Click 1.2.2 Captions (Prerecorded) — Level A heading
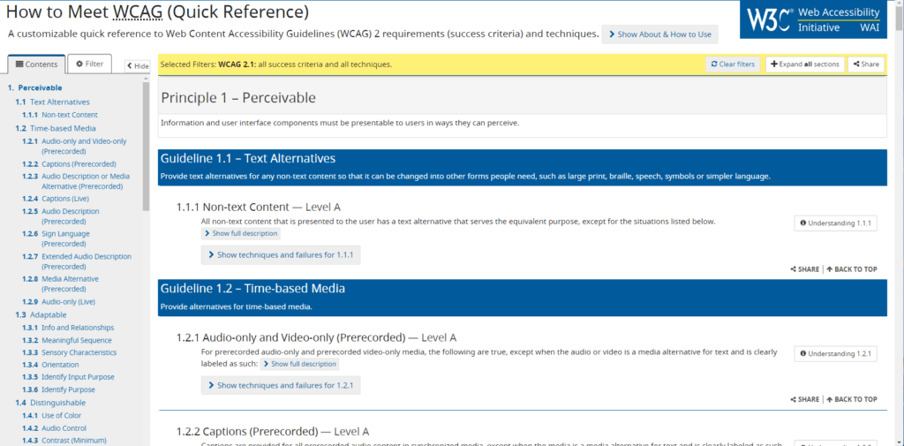Image resolution: width=904 pixels, height=446 pixels. click(274, 431)
